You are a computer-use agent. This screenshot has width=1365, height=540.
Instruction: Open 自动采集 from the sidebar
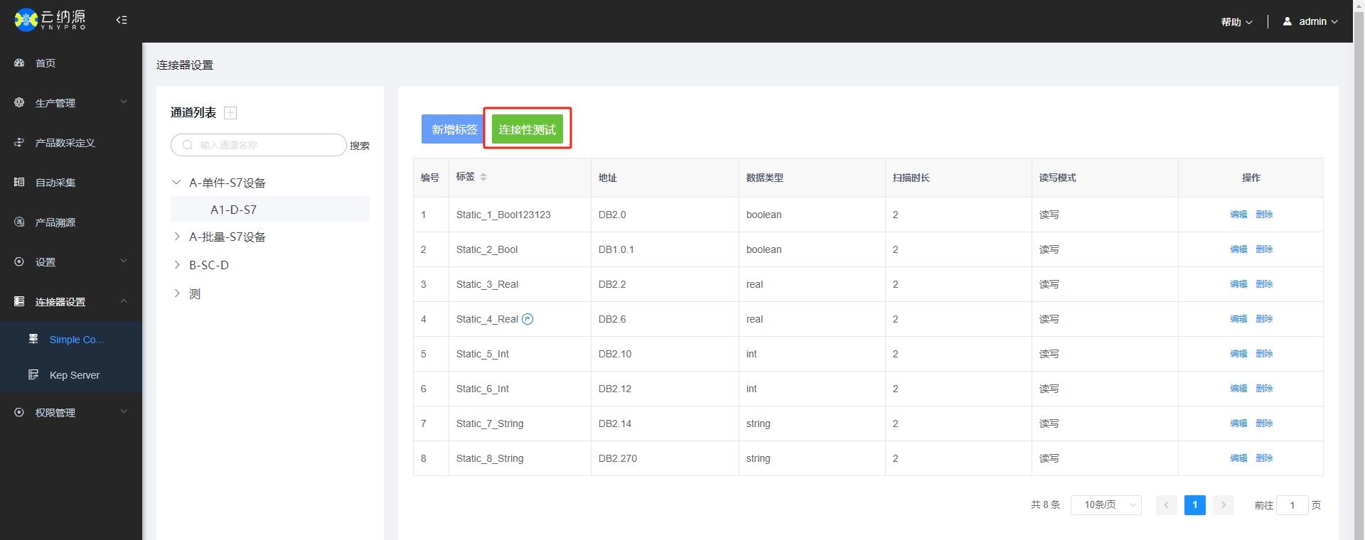click(55, 183)
